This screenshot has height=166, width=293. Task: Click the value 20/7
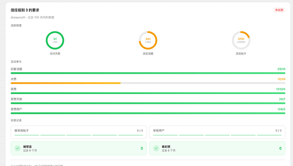pos(282,99)
